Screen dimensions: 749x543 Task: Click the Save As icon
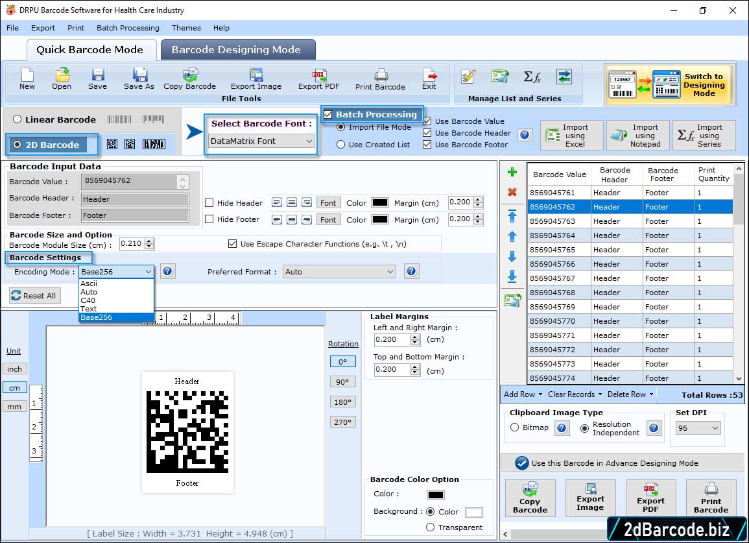(x=139, y=79)
